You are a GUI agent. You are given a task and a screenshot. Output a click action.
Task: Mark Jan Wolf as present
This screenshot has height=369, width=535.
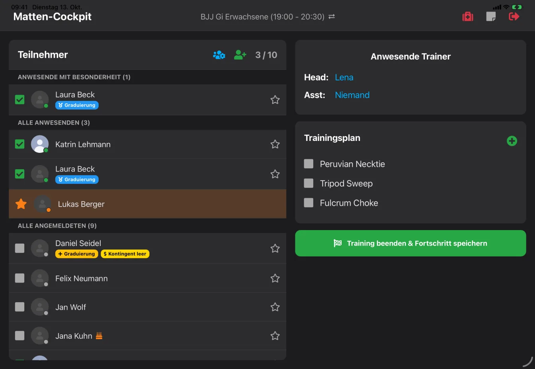click(x=20, y=307)
